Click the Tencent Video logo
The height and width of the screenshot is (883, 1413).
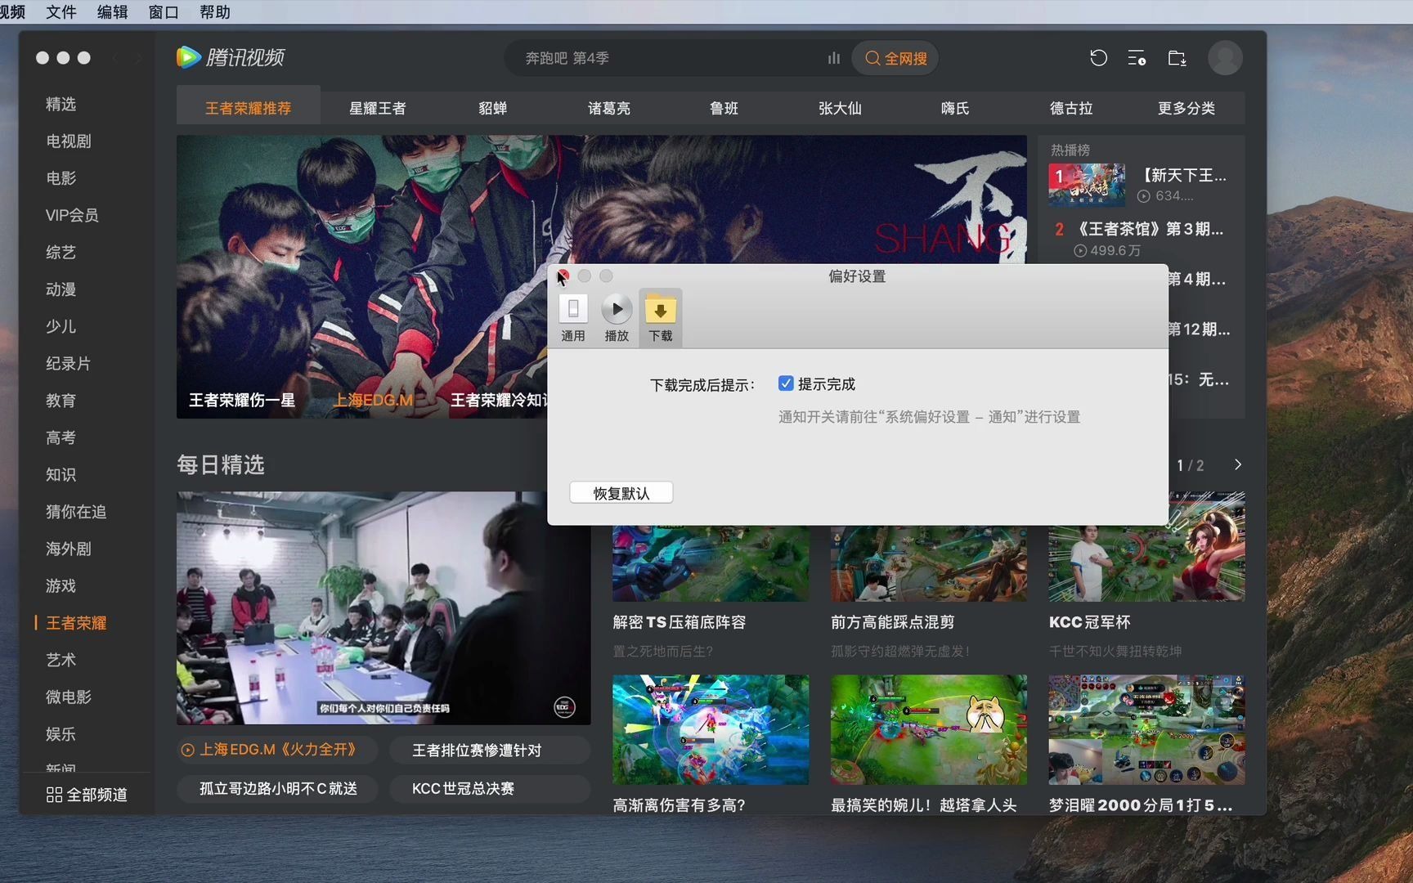click(x=231, y=57)
